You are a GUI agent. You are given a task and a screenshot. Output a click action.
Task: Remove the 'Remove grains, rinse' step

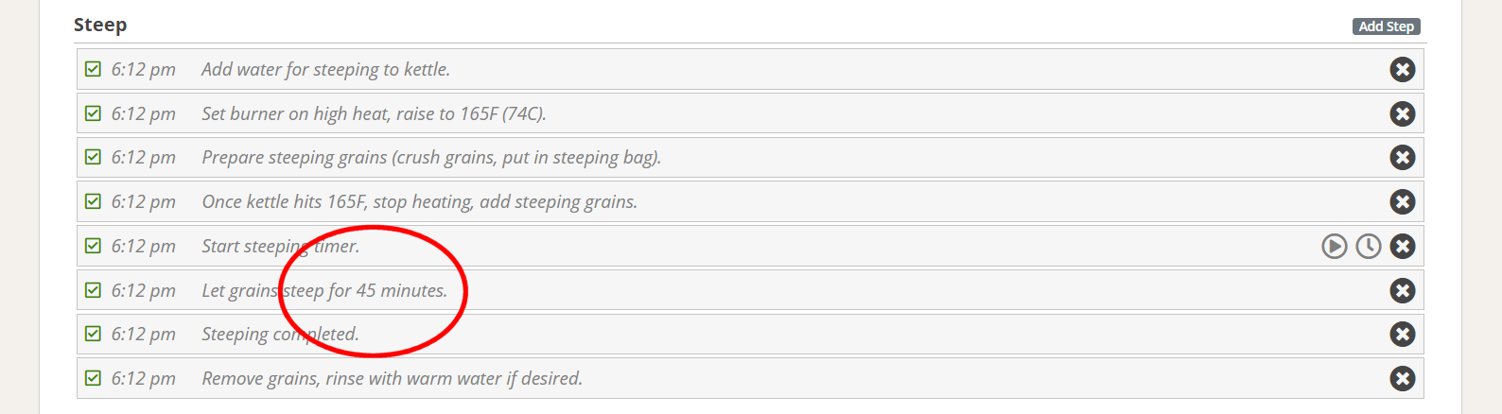click(1403, 378)
